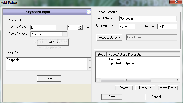The width and height of the screenshot is (183, 103).
Task: Click Input Text scrollbar down arrow
Action: point(90,68)
